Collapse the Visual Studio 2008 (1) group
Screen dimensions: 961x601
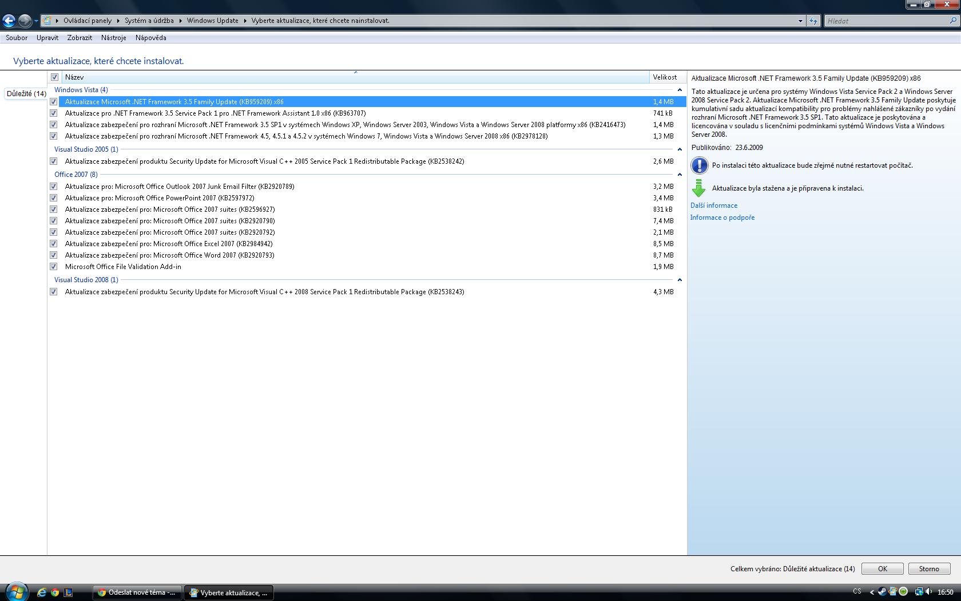coord(680,280)
